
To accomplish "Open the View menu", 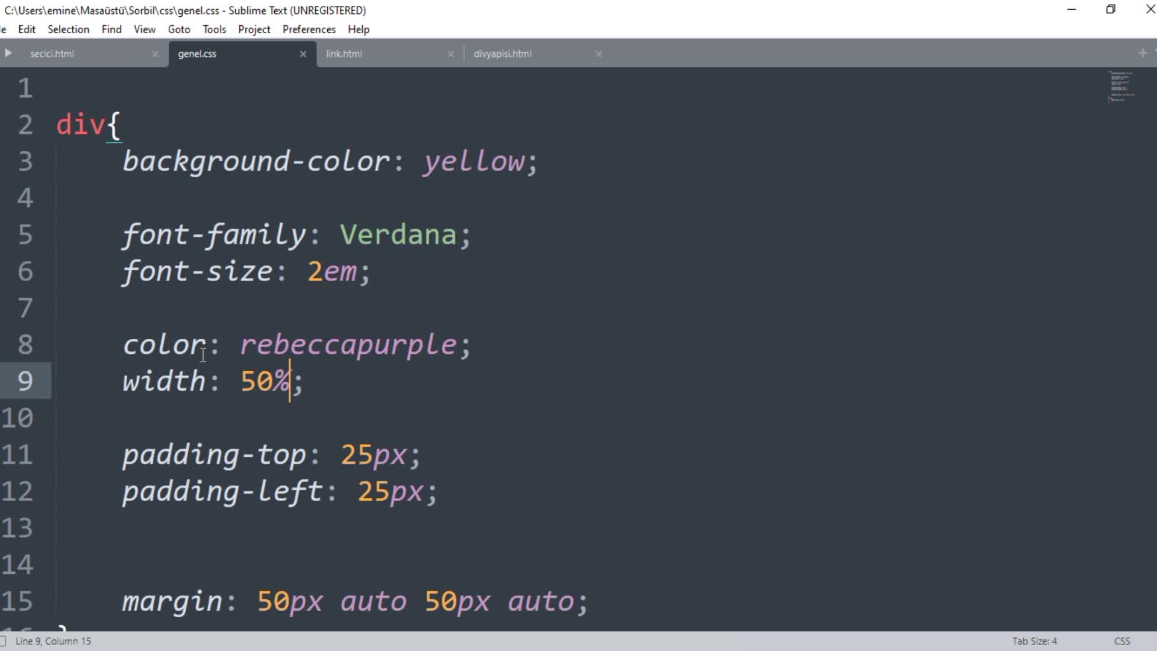I will [x=145, y=29].
